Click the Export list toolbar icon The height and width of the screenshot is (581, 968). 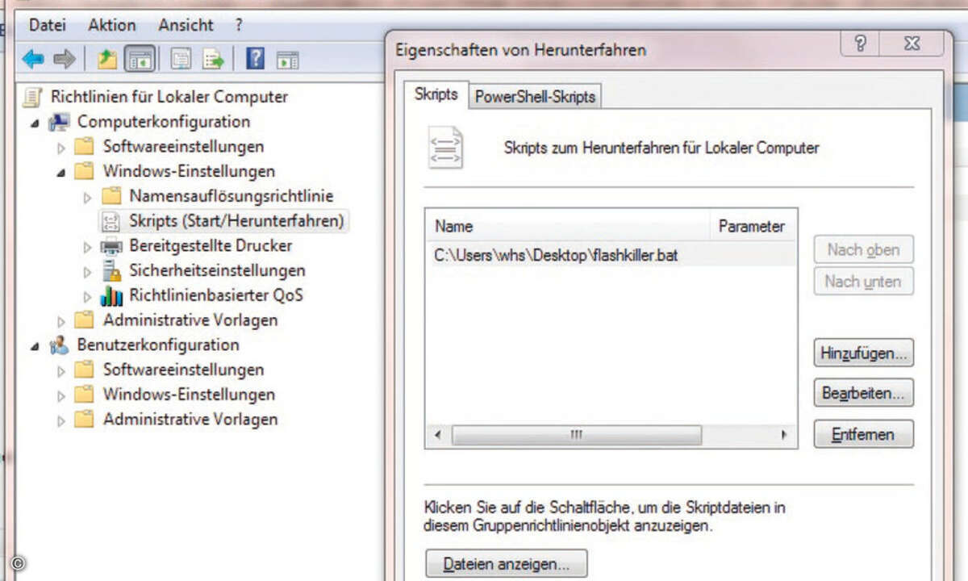coord(213,59)
